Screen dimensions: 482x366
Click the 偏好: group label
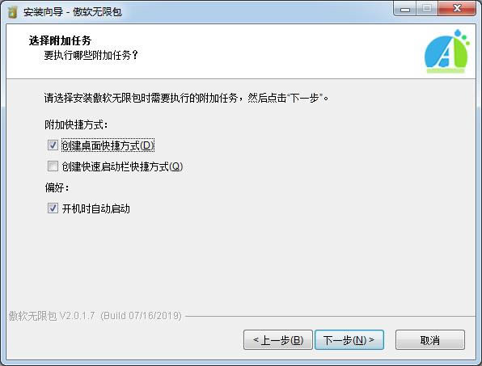(57, 187)
